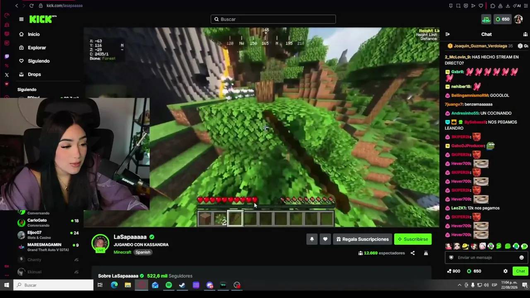Toggle stream notifications with the bell
The image size is (530, 298).
(x=312, y=239)
